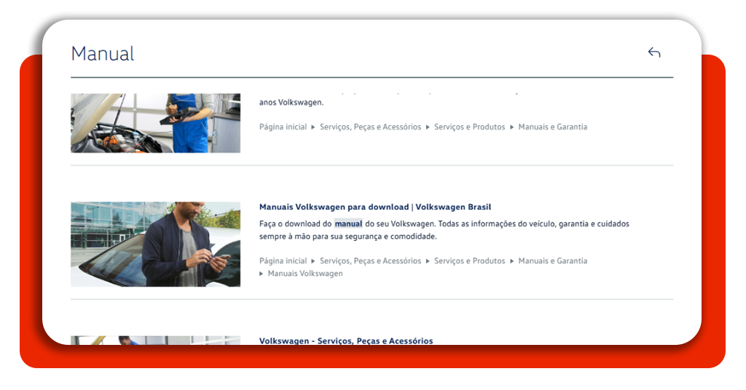Open the man holding phone thumbnail
This screenshot has height=390, width=746.
[156, 244]
